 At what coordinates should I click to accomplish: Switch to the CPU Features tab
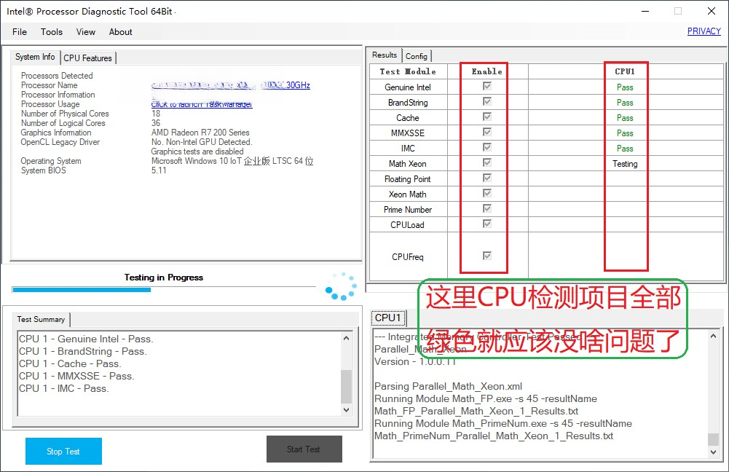click(x=88, y=58)
